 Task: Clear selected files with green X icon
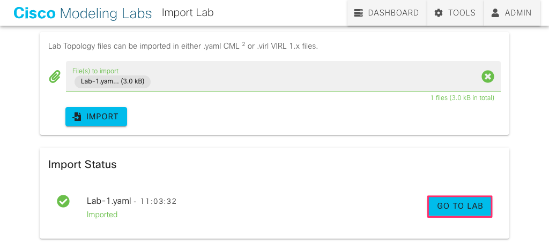488,76
